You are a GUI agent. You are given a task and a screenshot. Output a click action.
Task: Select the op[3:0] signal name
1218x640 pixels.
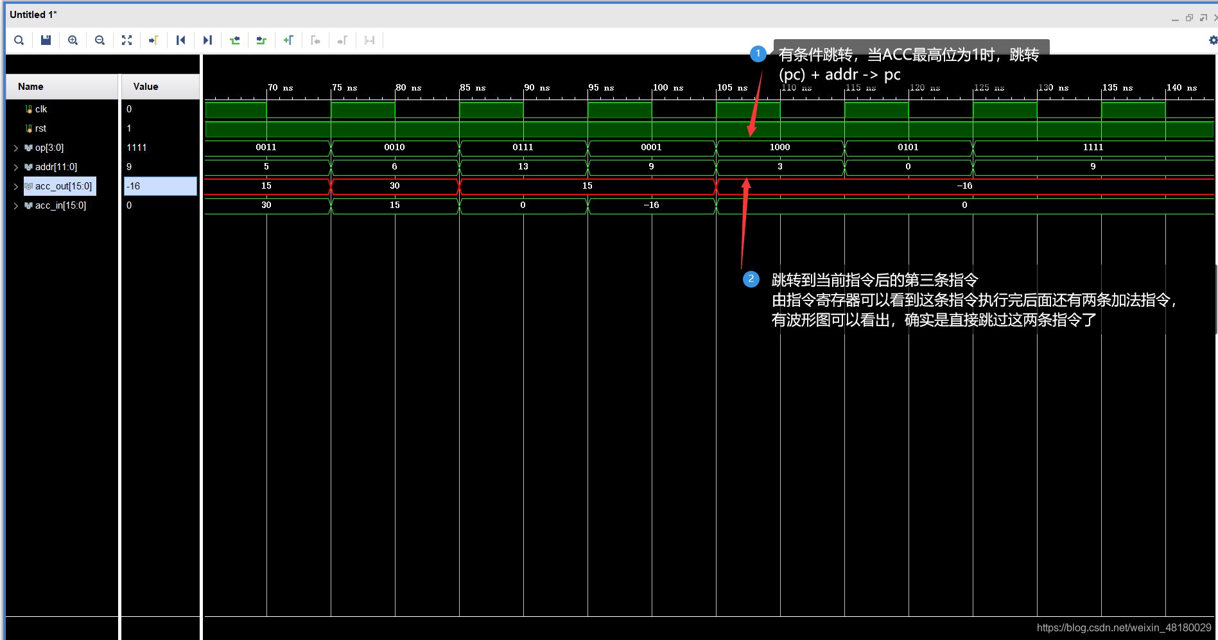pos(49,148)
